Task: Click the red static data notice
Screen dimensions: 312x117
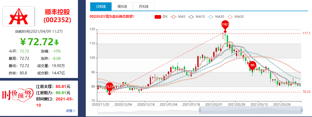Action: click(x=112, y=16)
